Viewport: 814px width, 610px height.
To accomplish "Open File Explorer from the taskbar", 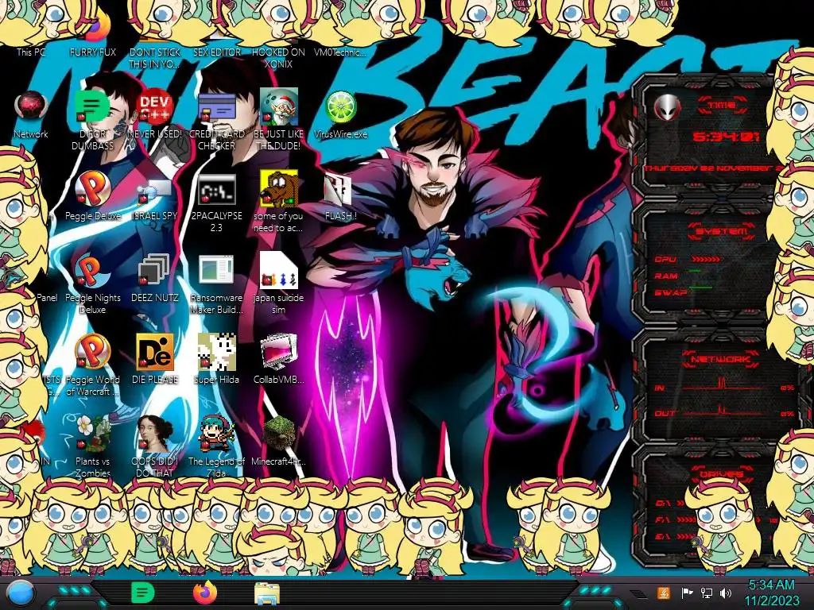I will pos(267,593).
